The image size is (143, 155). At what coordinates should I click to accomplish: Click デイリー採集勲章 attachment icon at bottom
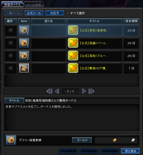pyautogui.click(x=11, y=140)
